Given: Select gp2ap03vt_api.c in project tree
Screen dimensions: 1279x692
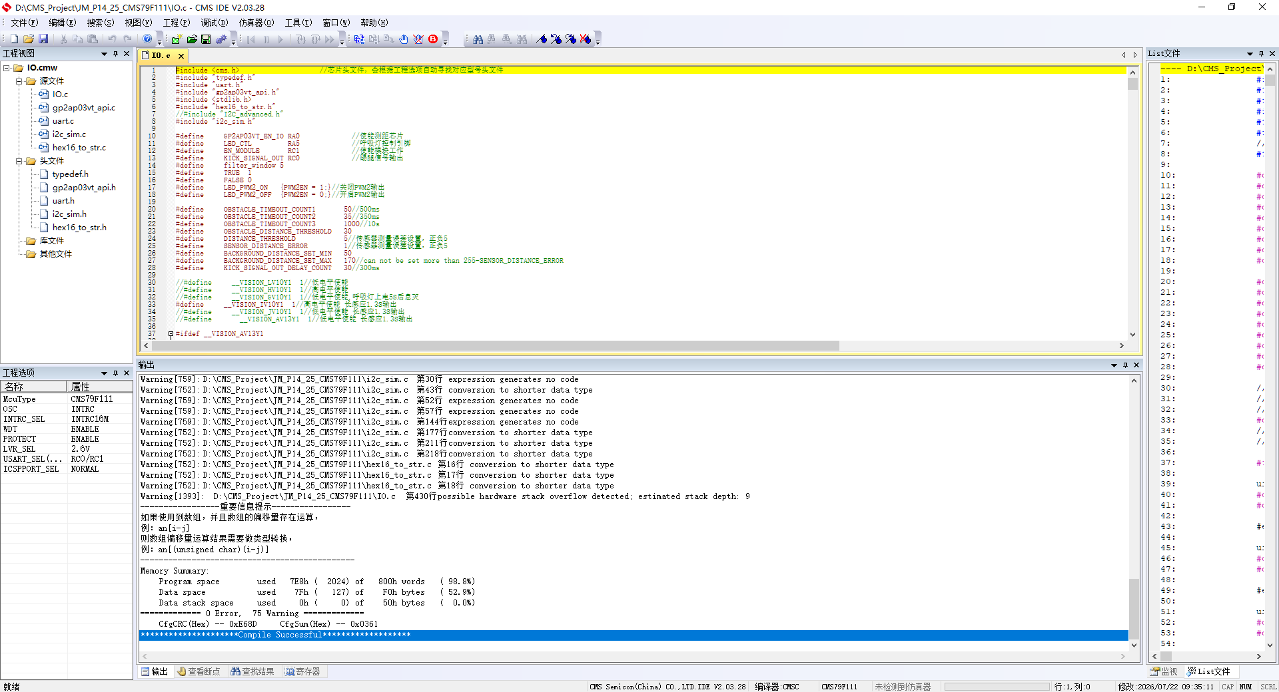Looking at the screenshot, I should point(84,108).
